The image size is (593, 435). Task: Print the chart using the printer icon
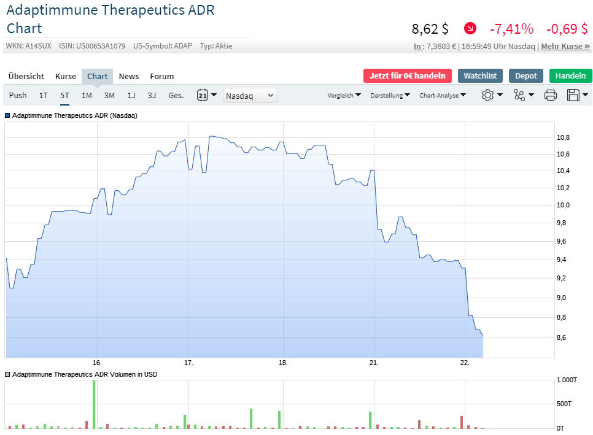tap(550, 95)
